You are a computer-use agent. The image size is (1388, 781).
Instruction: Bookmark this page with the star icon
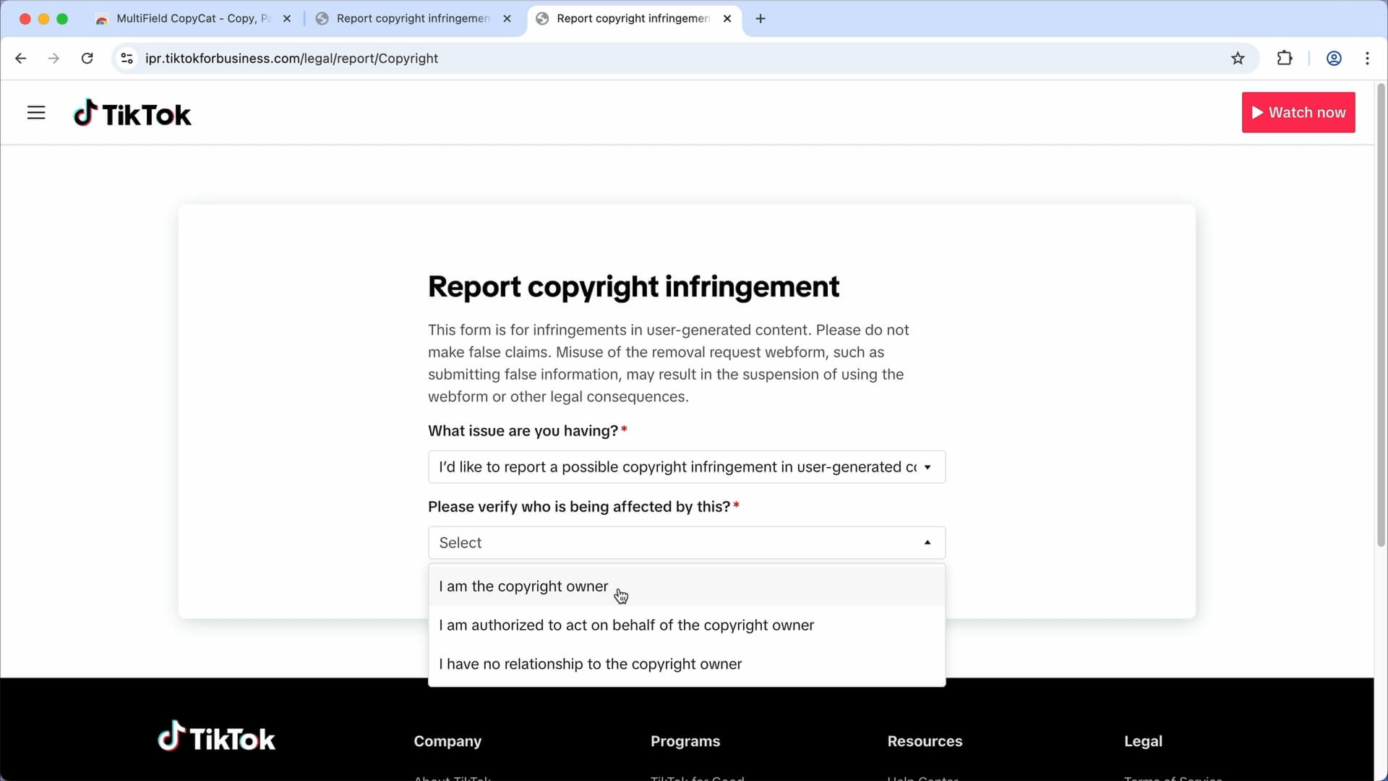1238,58
